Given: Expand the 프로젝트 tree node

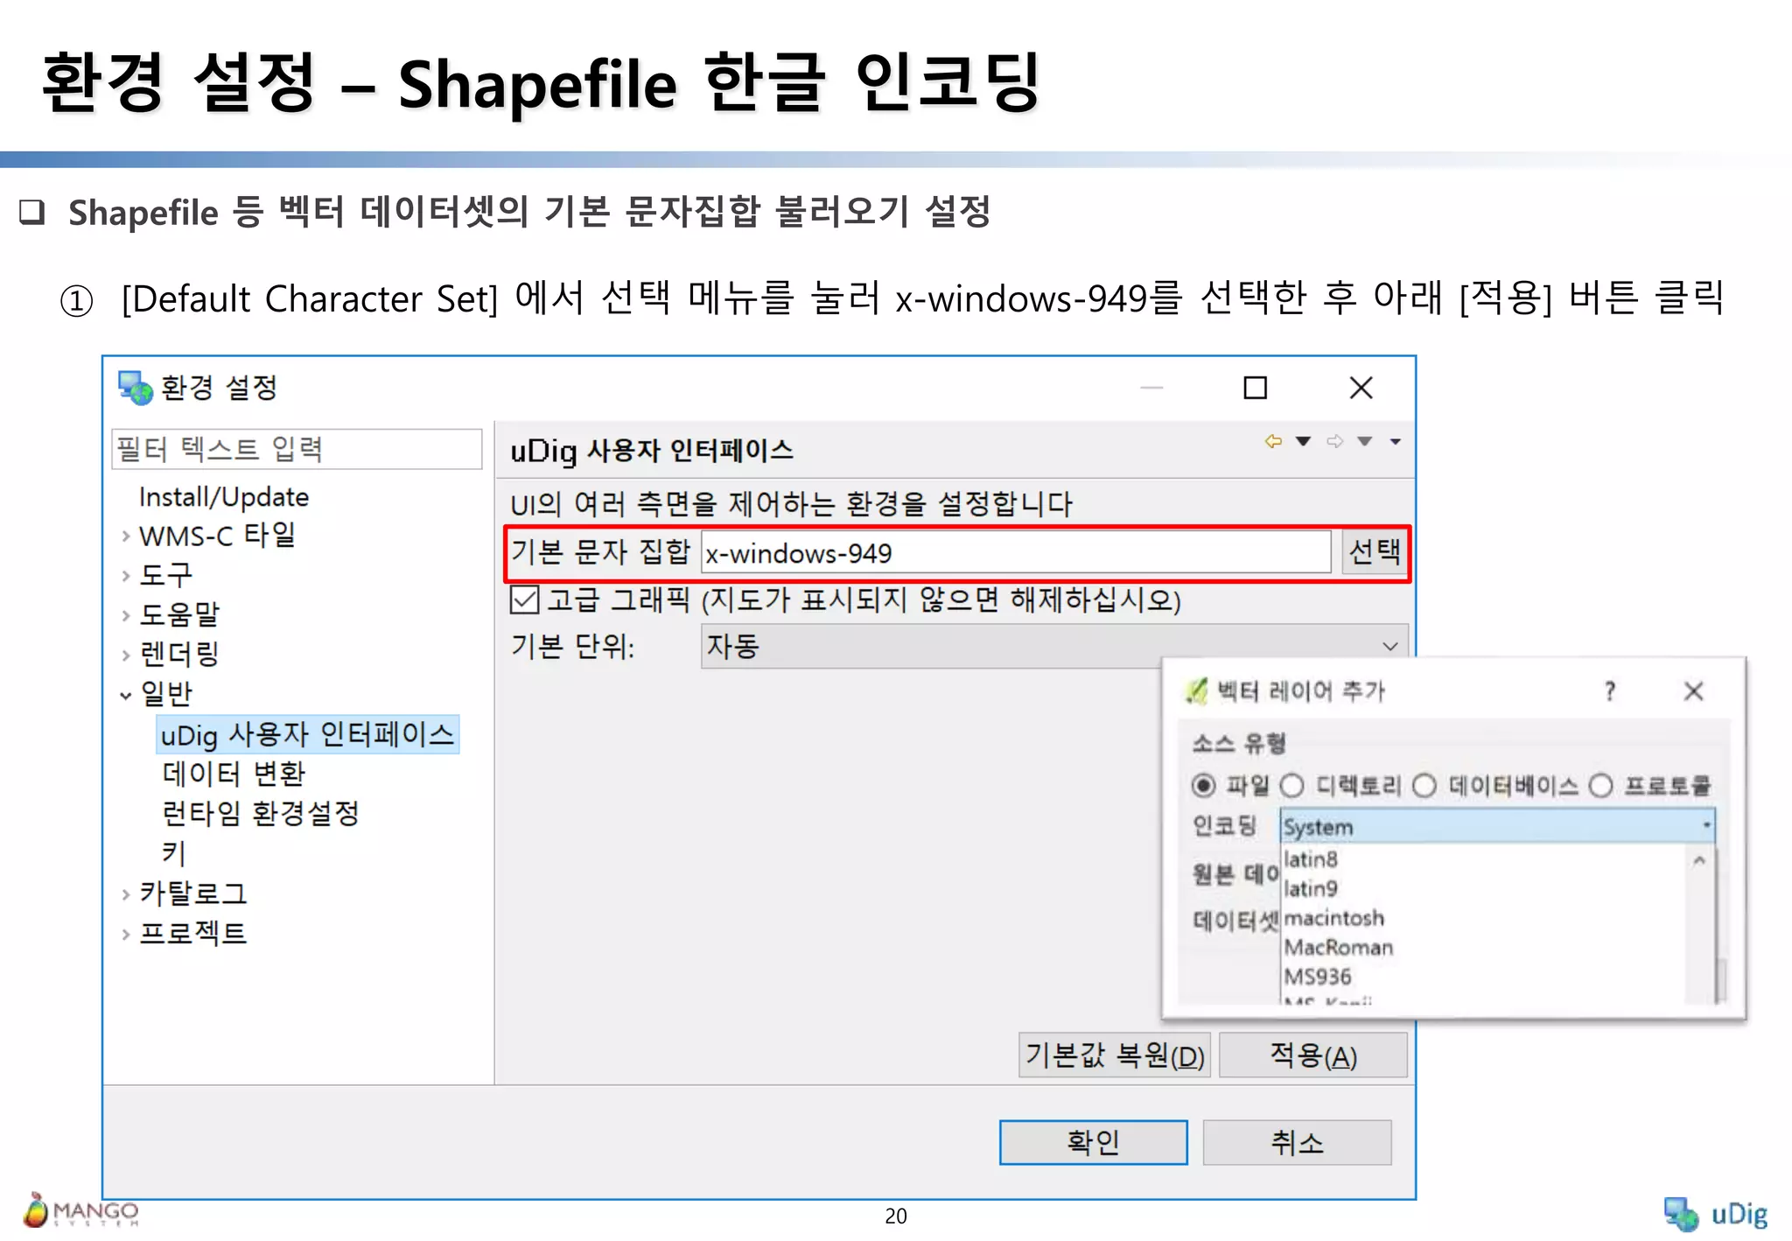Looking at the screenshot, I should point(126,935).
